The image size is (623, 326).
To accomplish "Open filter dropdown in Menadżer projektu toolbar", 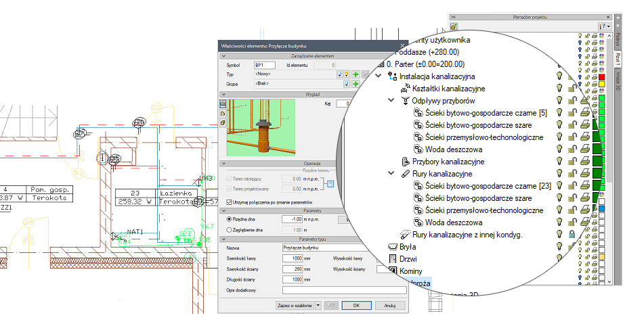I will pyautogui.click(x=604, y=26).
